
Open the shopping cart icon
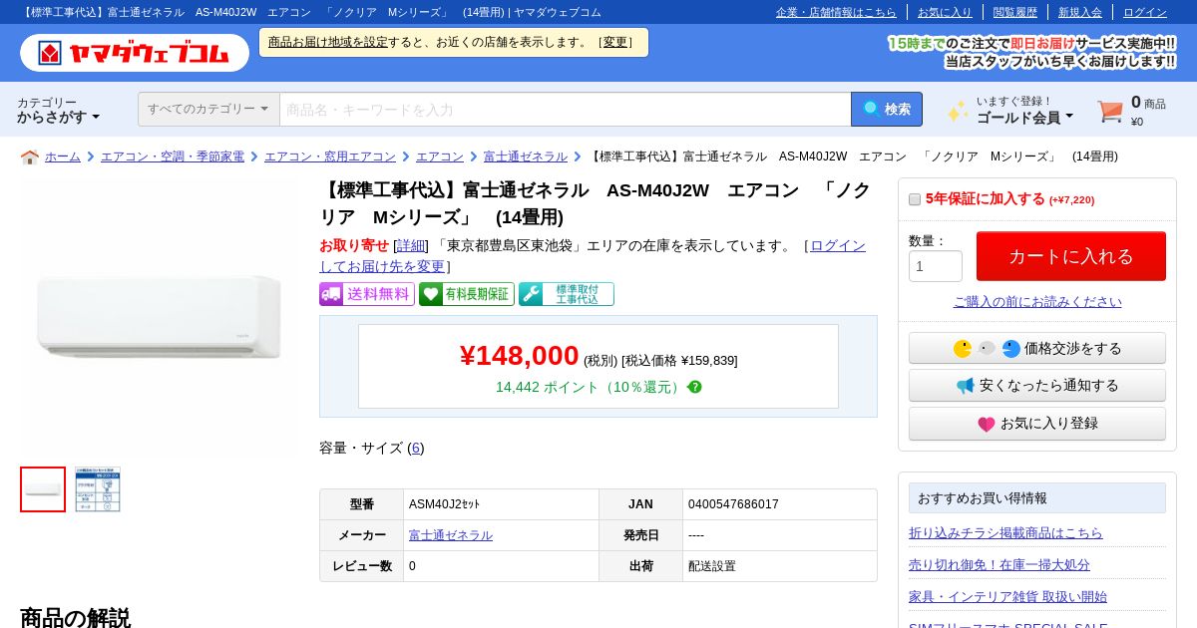(1110, 111)
